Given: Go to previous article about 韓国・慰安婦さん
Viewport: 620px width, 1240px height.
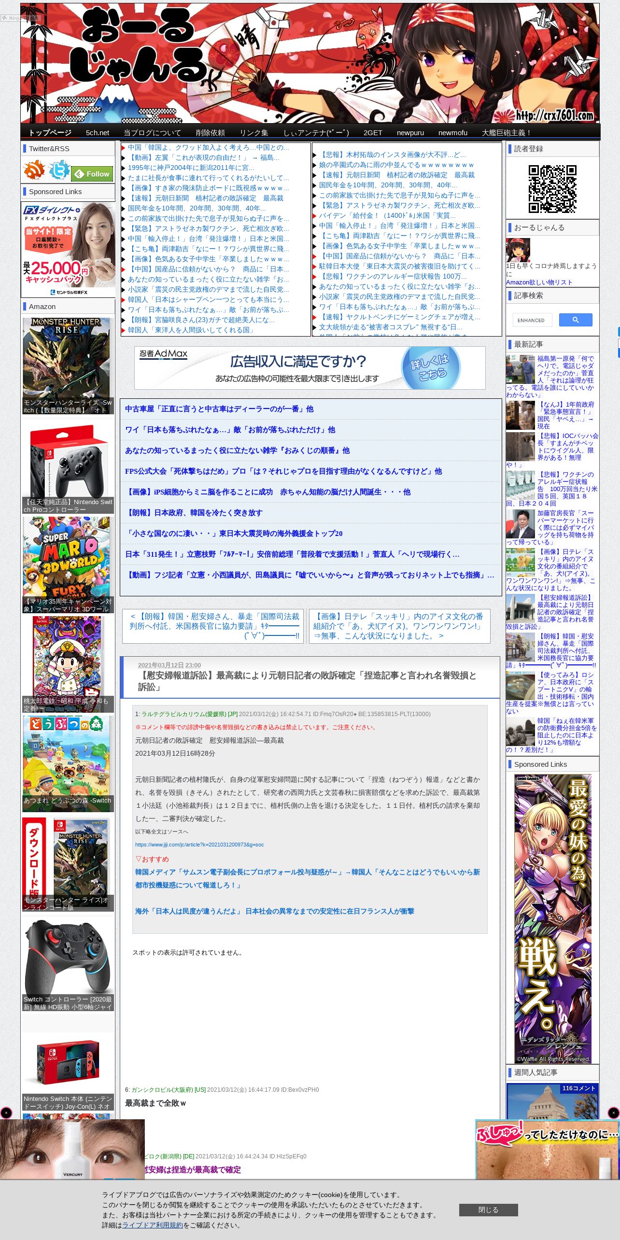Looking at the screenshot, I should pos(213,626).
